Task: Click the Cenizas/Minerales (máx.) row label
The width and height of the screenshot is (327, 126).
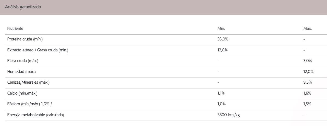Action: (x=28, y=83)
